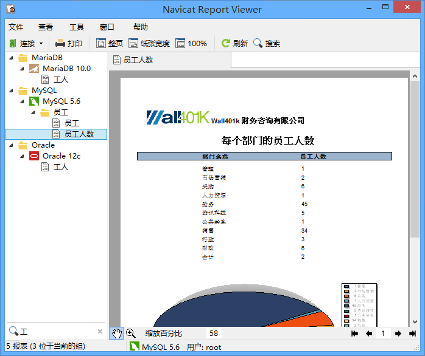425x356 pixels.
Task: Open the 工人 report under Oracle 12c
Action: coord(55,167)
